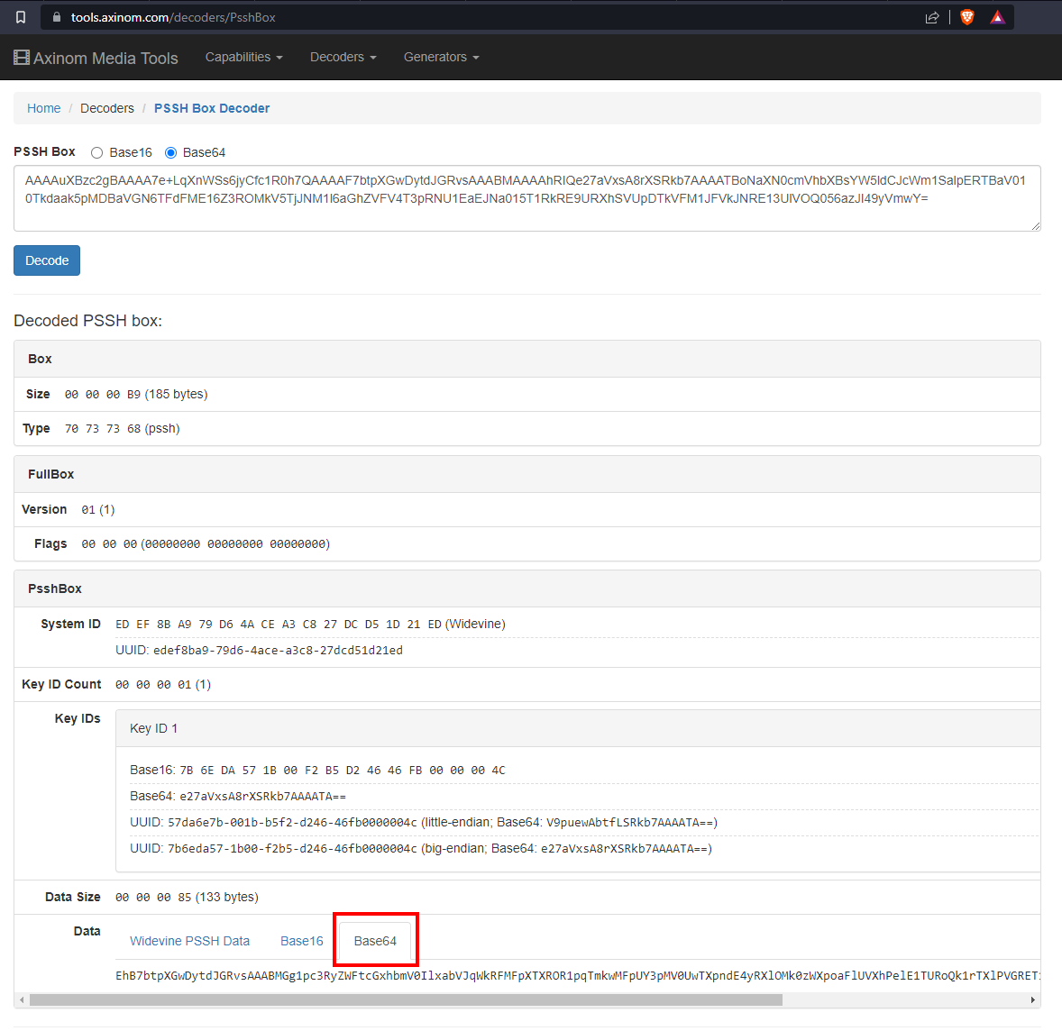Click the lock icon beside the URL

57,18
